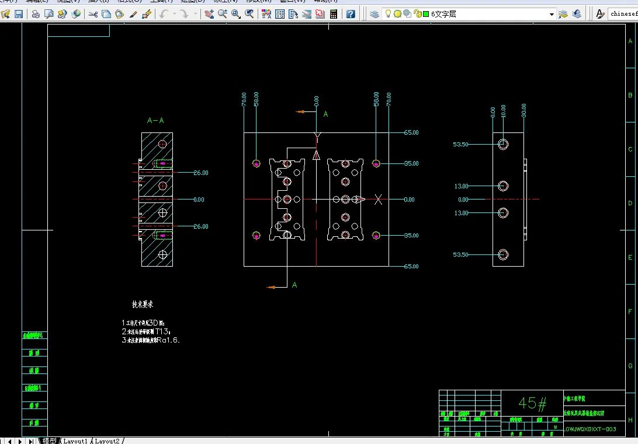Screen dimensions: 638x444
Task: Select the 45# material text
Action: (532, 403)
